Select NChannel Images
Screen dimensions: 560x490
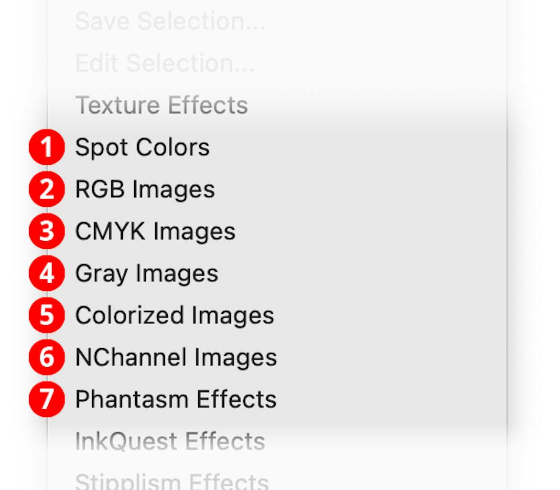coord(175,357)
